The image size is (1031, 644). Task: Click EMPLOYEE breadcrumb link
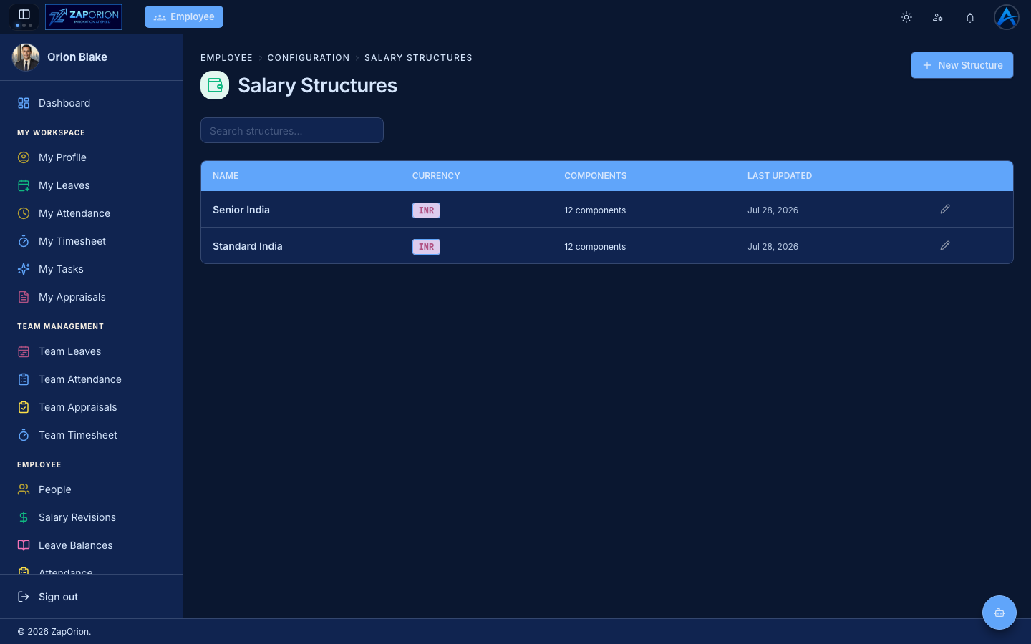click(226, 58)
